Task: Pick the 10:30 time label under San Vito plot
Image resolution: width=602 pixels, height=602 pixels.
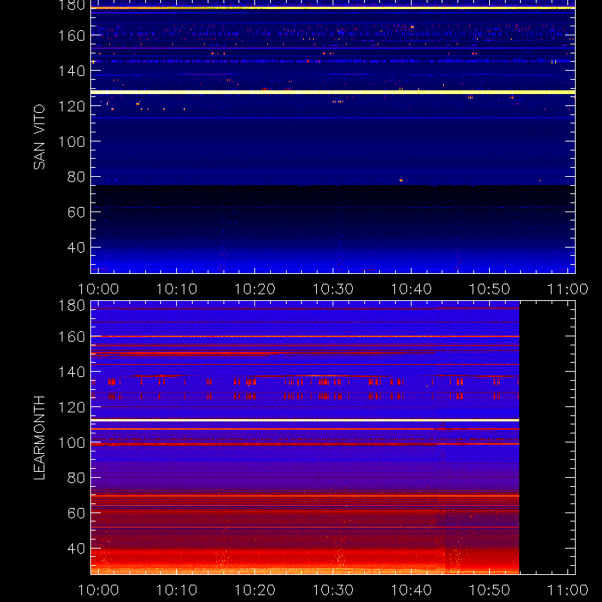Action: [x=333, y=289]
